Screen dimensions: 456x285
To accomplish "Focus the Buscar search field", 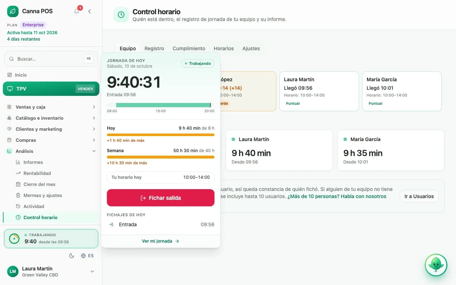I will 51,59.
